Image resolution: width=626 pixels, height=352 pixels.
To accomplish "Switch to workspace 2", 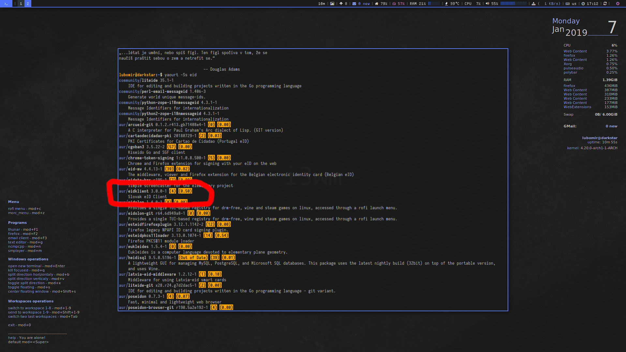I will point(28,4).
